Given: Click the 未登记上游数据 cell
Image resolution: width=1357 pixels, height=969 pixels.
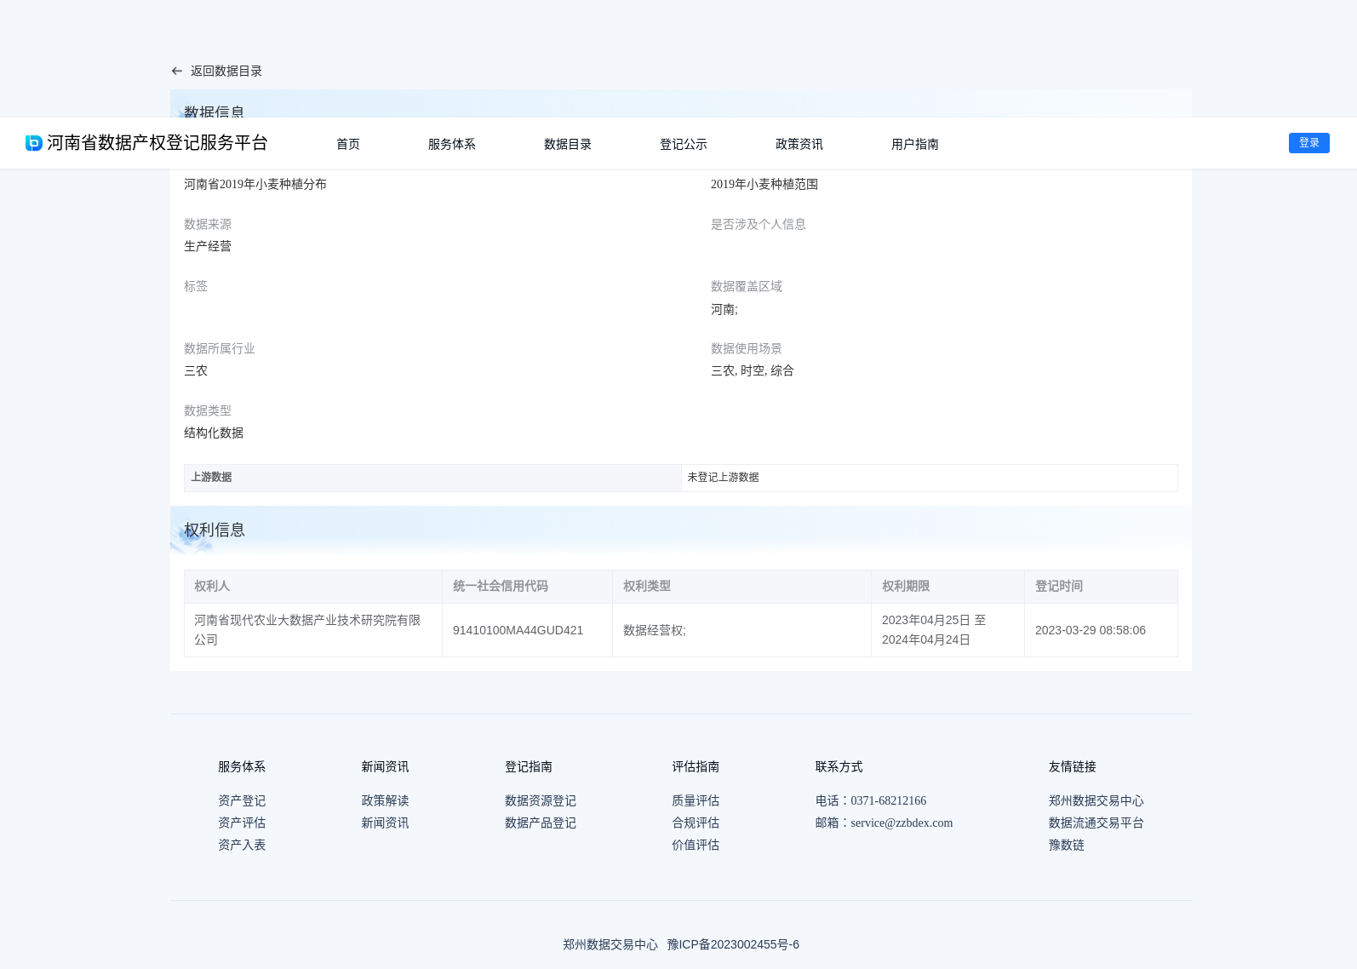Looking at the screenshot, I should (x=930, y=478).
